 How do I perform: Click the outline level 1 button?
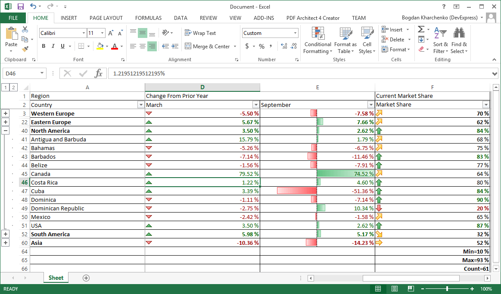coord(6,88)
